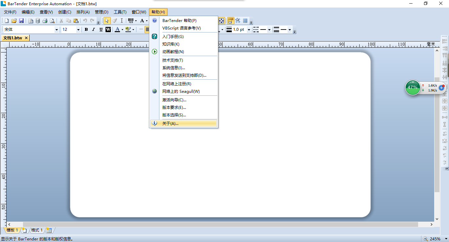Select the barcode creation tool
This screenshot has width=449, height=242.
coord(131,21)
